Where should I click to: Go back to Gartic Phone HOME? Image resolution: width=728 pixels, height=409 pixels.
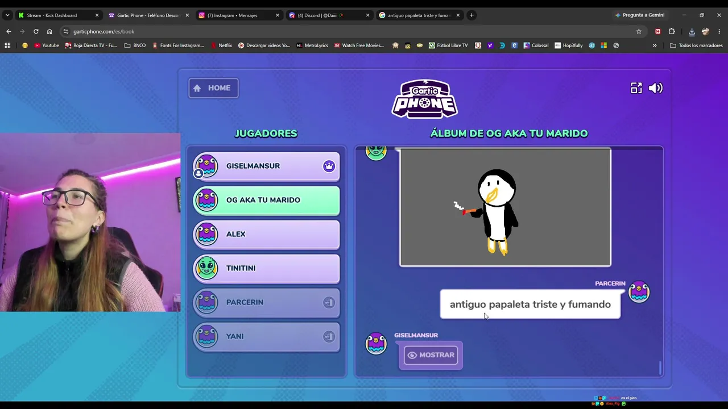coord(213,88)
